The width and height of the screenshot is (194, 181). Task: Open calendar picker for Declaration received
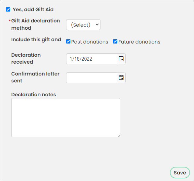[x=121, y=59]
